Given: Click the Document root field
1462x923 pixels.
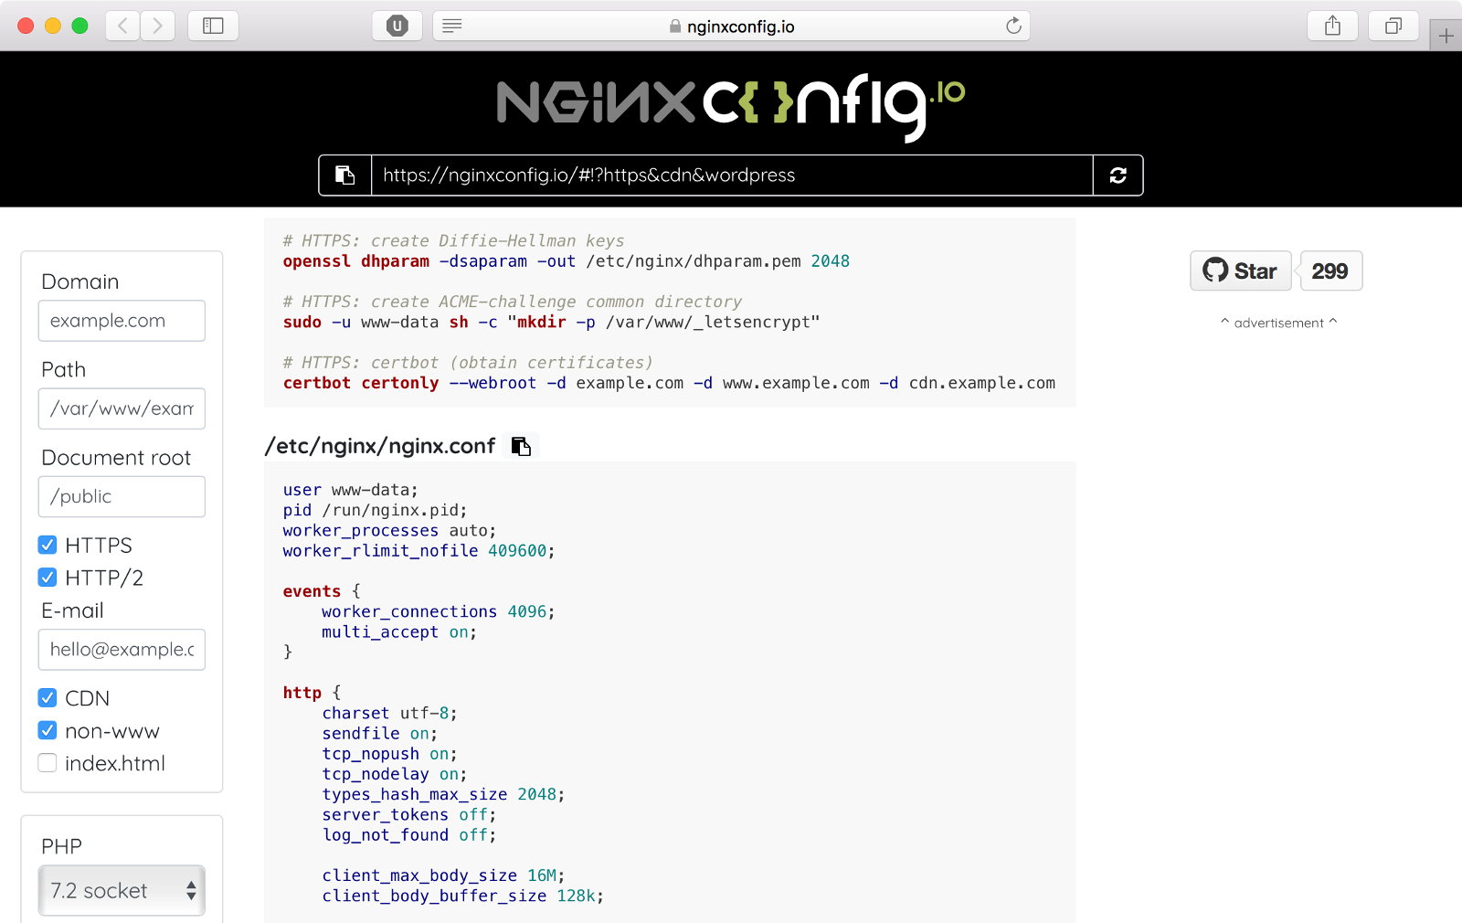Looking at the screenshot, I should point(122,496).
